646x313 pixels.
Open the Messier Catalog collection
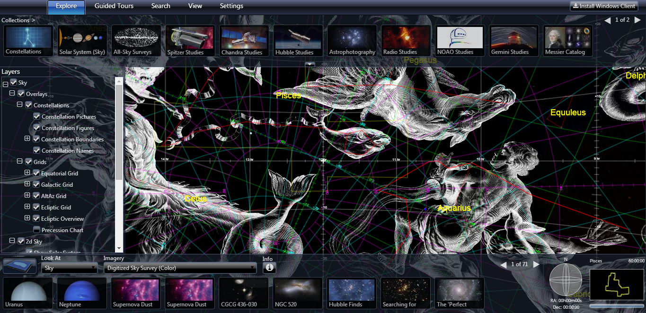coord(568,41)
